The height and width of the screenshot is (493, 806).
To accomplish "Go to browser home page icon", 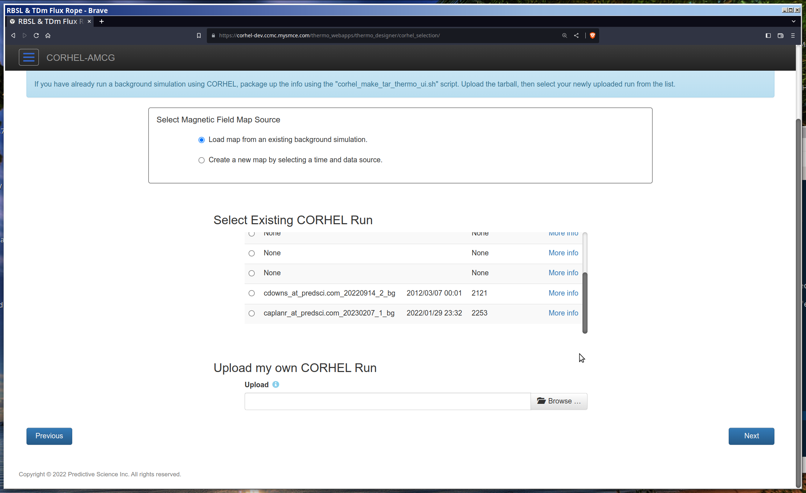I will [48, 35].
